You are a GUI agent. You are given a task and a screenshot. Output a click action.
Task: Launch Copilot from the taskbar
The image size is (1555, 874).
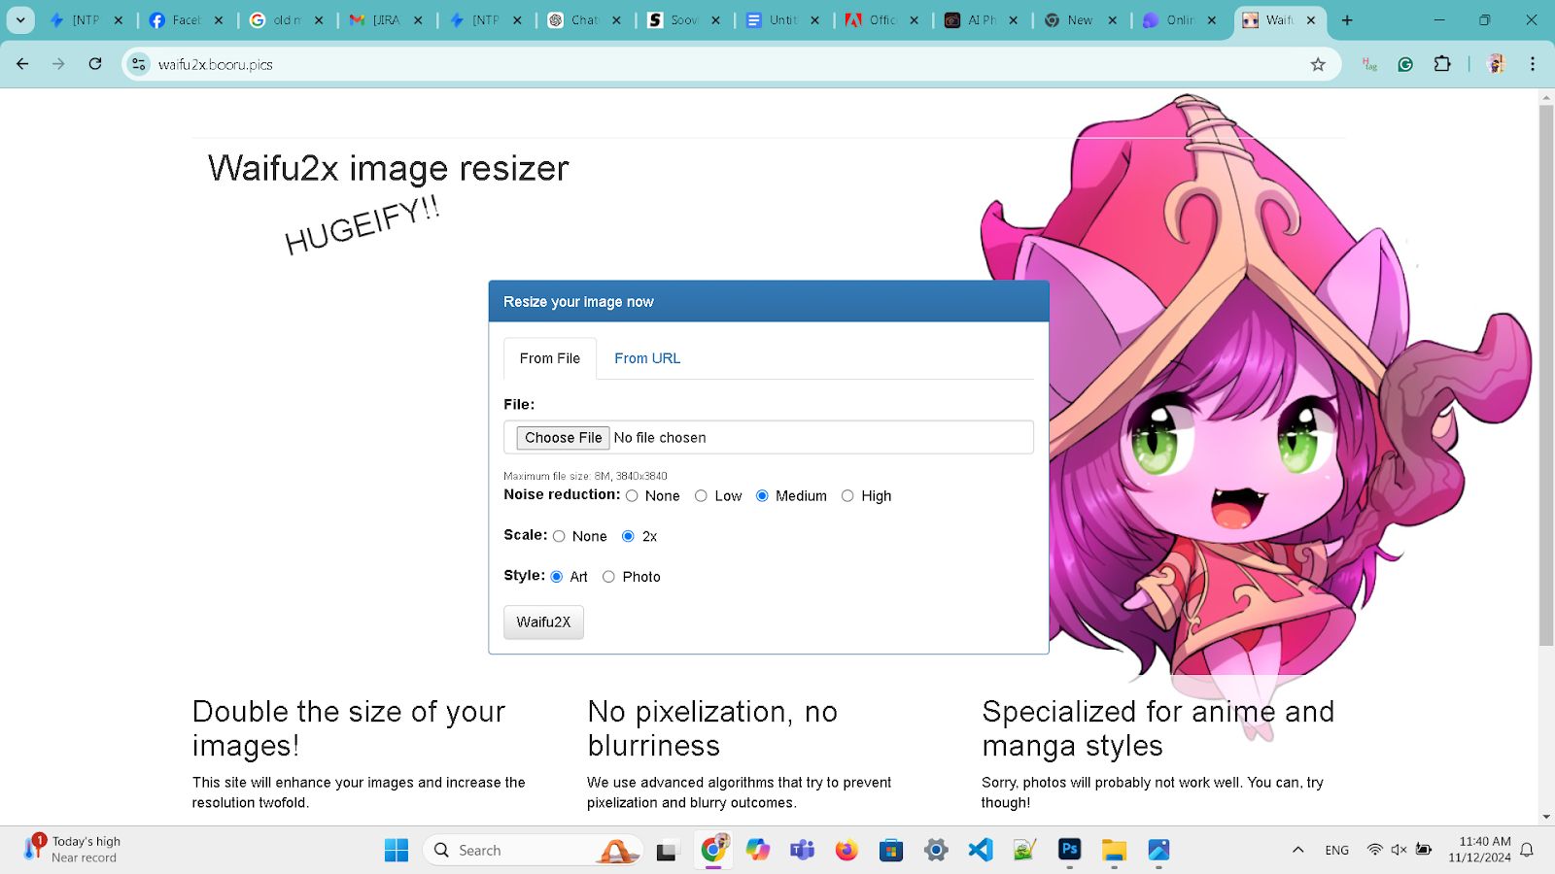758,850
